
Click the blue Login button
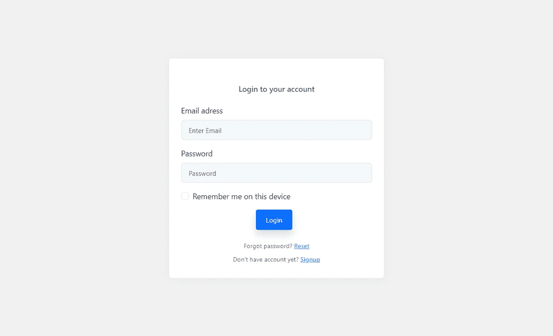click(x=274, y=220)
